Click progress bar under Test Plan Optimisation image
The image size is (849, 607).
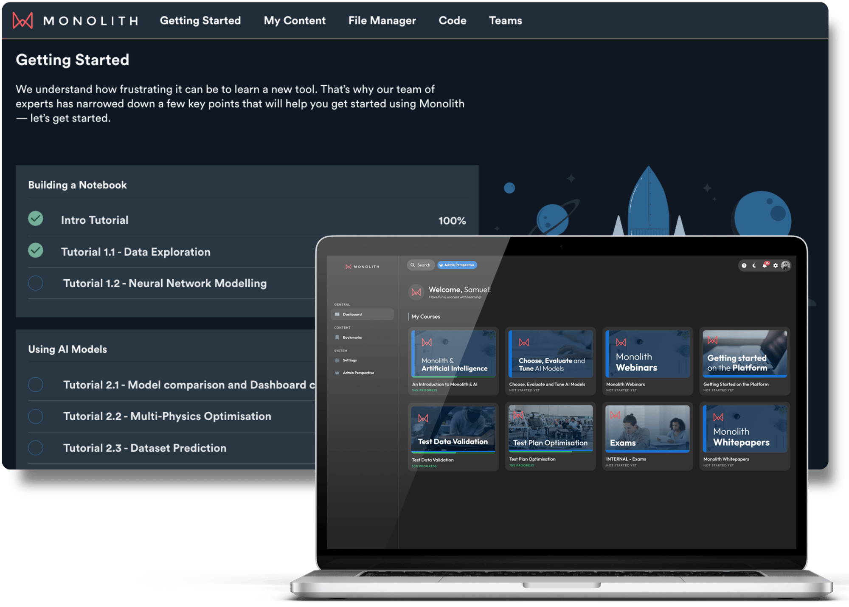point(551,451)
